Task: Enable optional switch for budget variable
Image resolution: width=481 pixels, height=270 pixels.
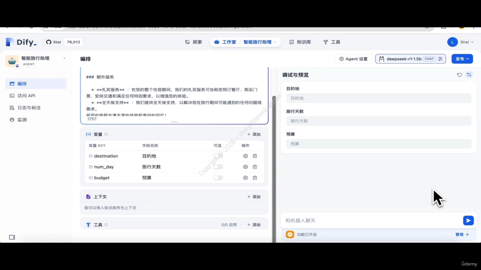Action: pyautogui.click(x=218, y=178)
